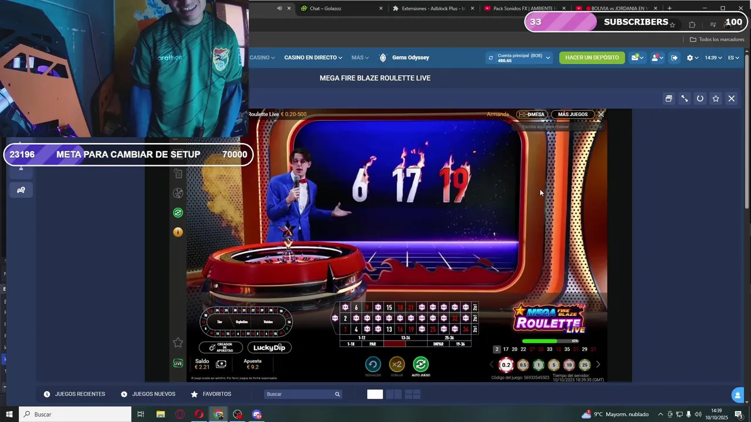751x422 pixels.
Task: Add game to favorites star in game sidebar
Action: (178, 342)
